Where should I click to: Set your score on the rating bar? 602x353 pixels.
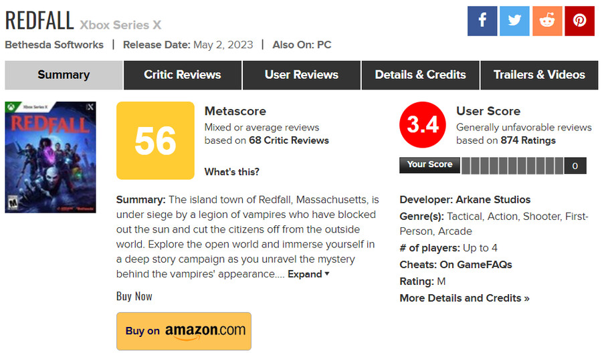point(512,166)
